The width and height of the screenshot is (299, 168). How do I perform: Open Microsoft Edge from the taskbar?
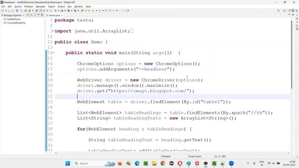pyautogui.click(x=137, y=163)
